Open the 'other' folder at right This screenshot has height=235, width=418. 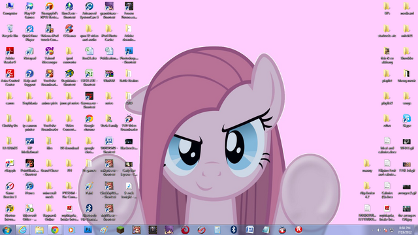click(x=387, y=121)
